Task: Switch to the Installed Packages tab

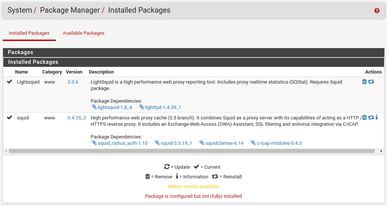Action: click(29, 33)
